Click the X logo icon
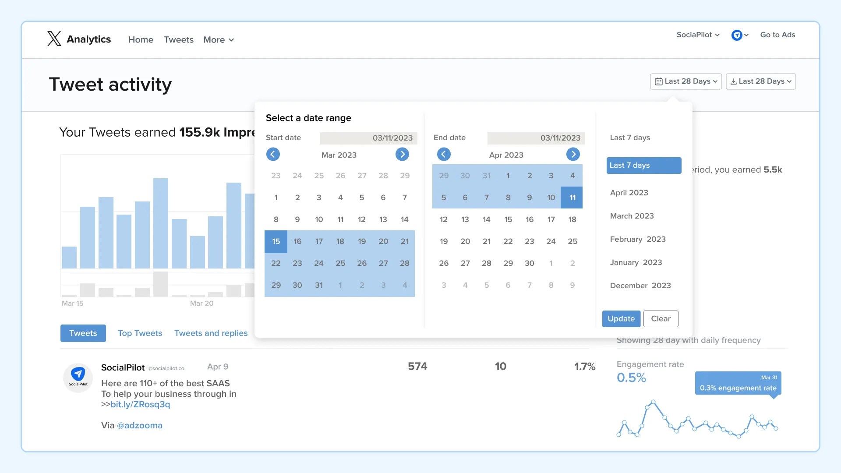Viewport: 841px width, 473px height. click(54, 39)
